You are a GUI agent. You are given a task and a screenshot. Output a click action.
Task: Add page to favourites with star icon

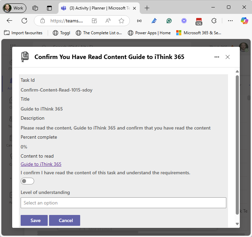pos(121,21)
